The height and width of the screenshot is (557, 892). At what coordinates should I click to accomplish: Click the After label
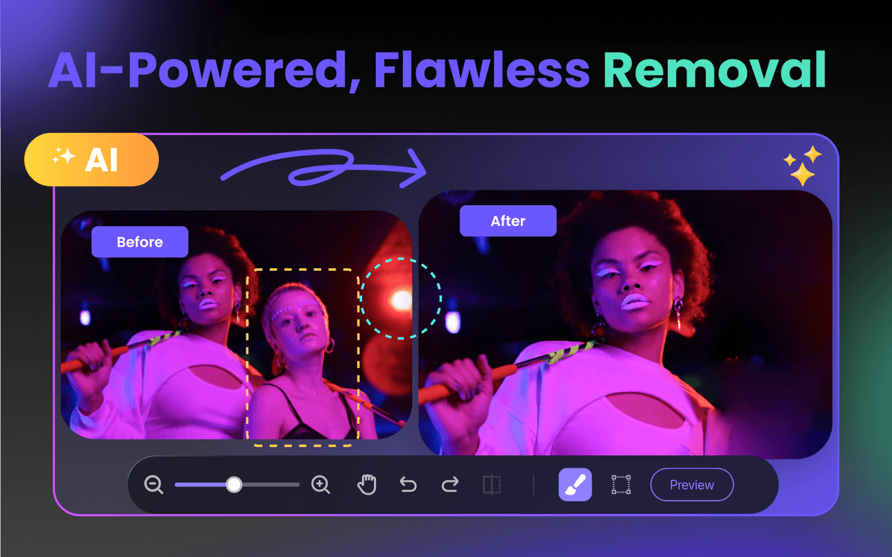pos(508,220)
